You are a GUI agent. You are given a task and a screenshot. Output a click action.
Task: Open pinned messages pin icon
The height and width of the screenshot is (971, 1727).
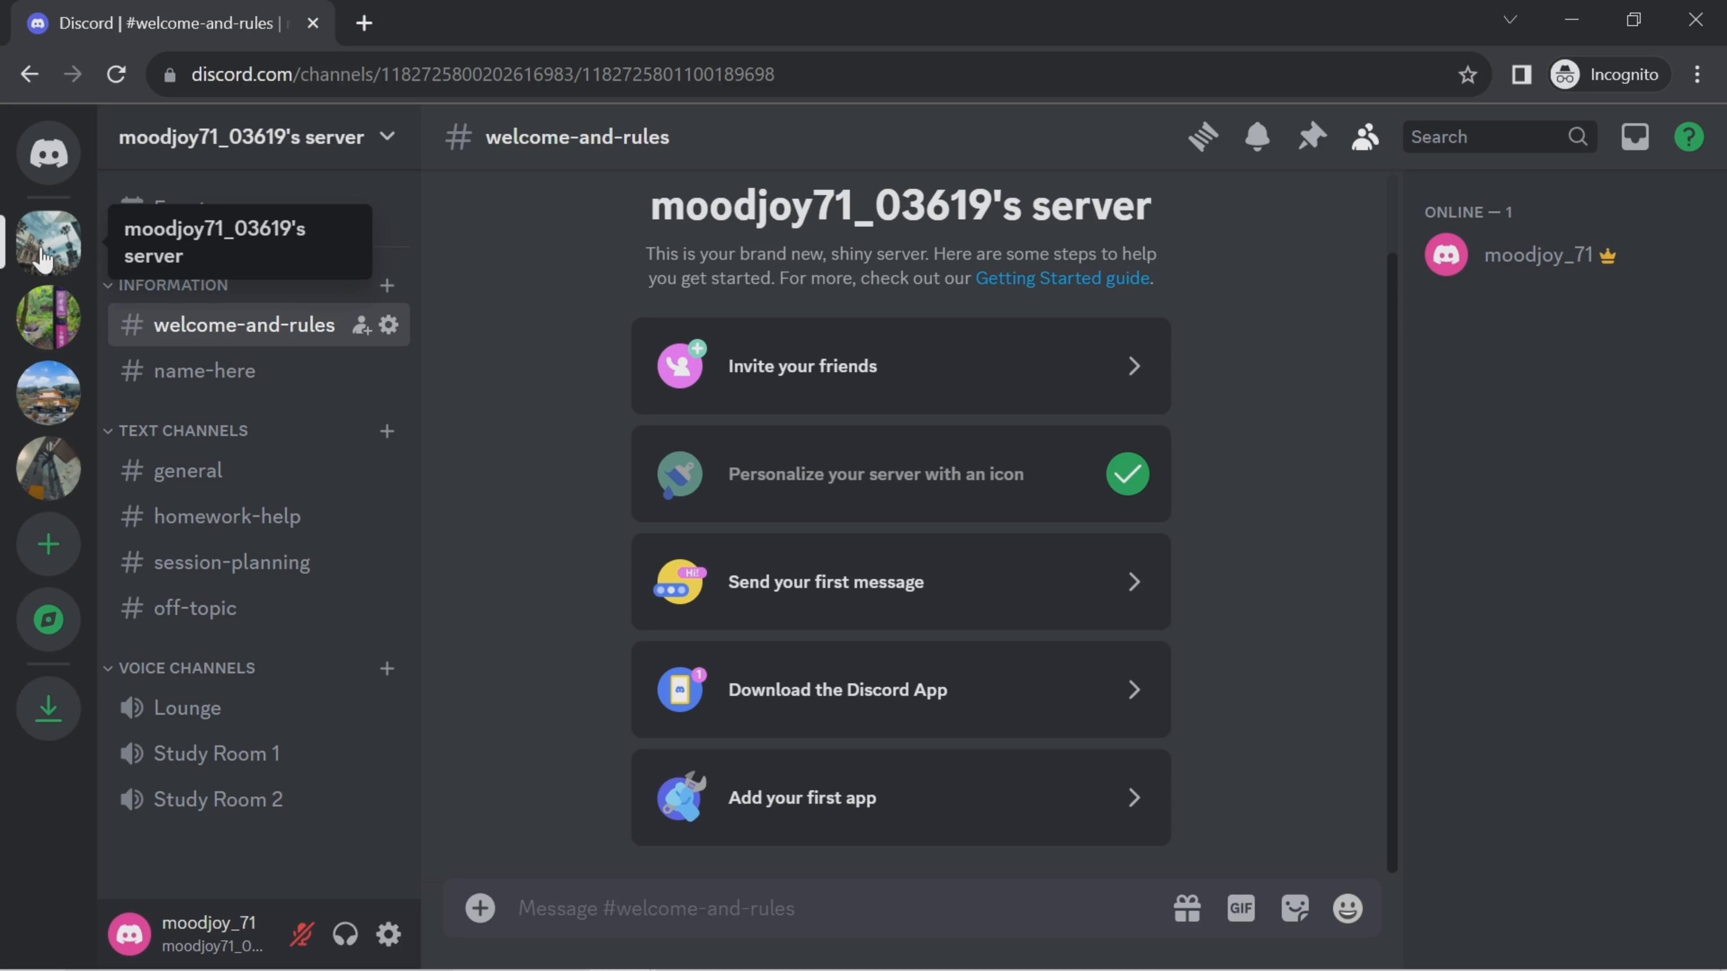1311,137
